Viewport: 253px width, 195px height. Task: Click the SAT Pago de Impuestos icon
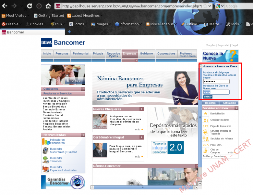click(x=205, y=126)
